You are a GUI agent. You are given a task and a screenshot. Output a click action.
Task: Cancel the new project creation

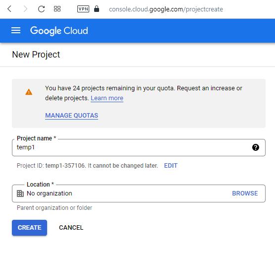click(x=71, y=228)
